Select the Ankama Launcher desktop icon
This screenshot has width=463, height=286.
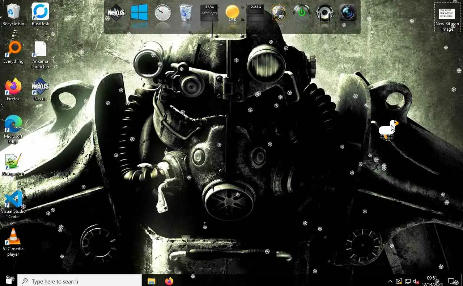[40, 55]
